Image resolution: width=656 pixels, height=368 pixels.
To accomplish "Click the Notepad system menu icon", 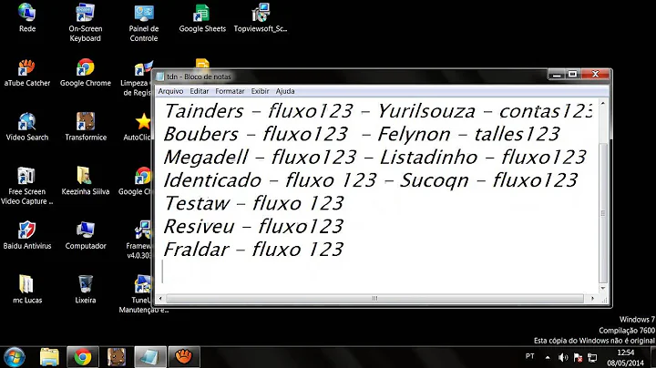I will 159,77.
